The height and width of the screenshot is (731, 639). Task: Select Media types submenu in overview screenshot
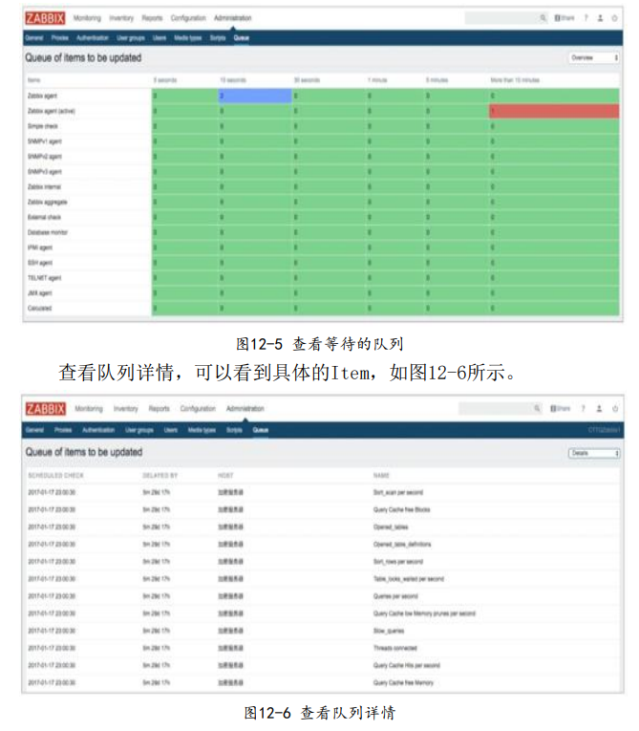click(188, 38)
